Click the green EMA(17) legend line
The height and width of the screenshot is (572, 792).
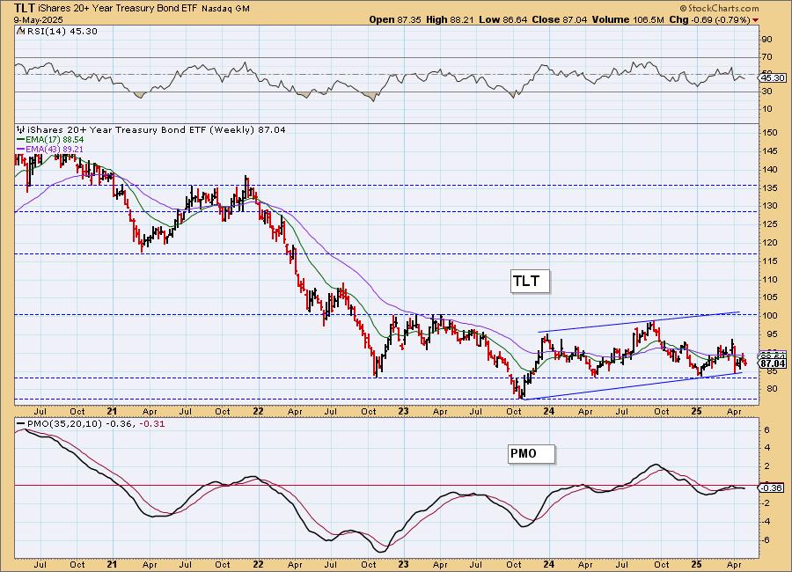20,139
